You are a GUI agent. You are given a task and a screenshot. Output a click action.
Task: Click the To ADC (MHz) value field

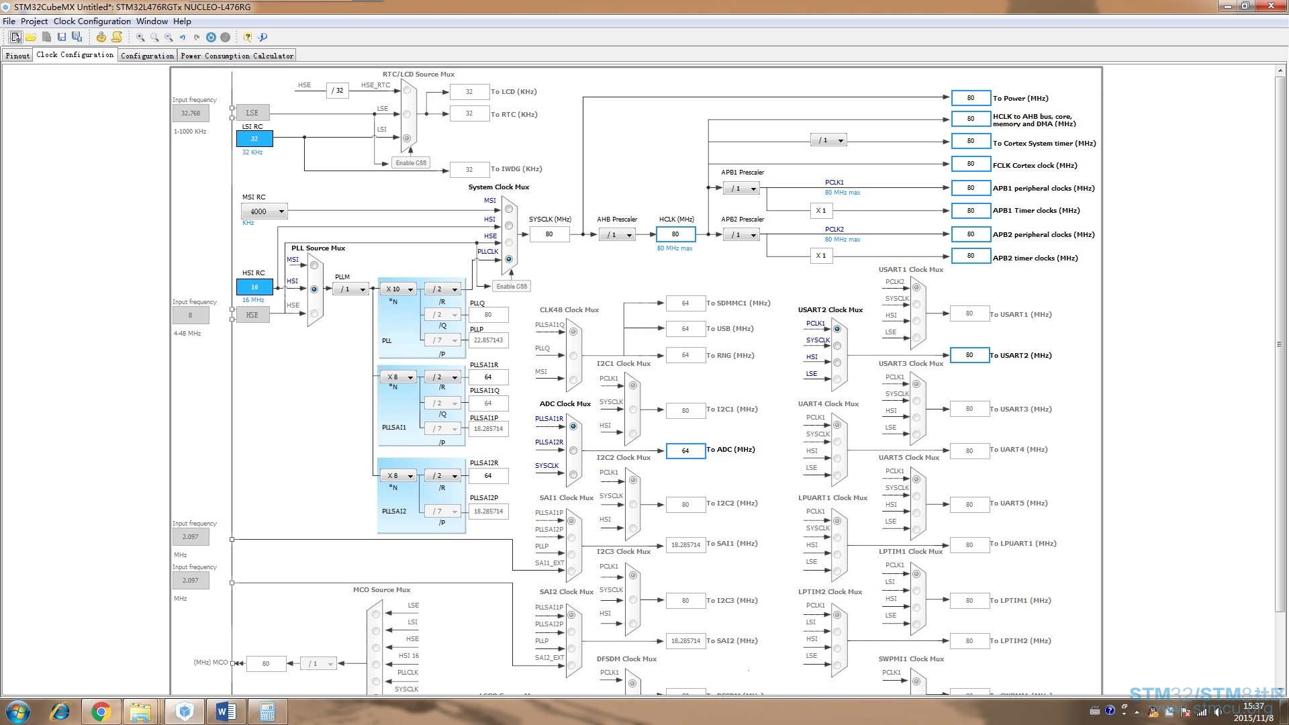[x=685, y=451]
